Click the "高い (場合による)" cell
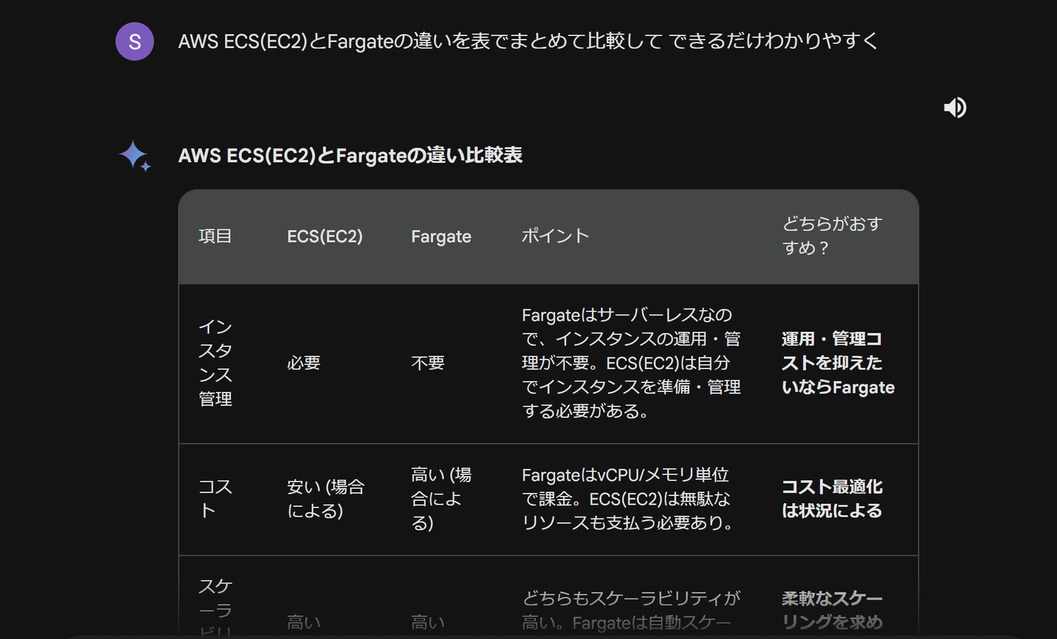Viewport: 1057px width, 639px height. pos(440,499)
